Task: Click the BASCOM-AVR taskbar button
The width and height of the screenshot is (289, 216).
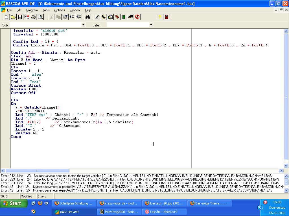Action: 74,212
